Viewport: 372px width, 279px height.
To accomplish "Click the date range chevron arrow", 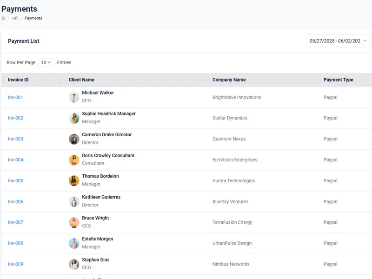I will coord(365,41).
